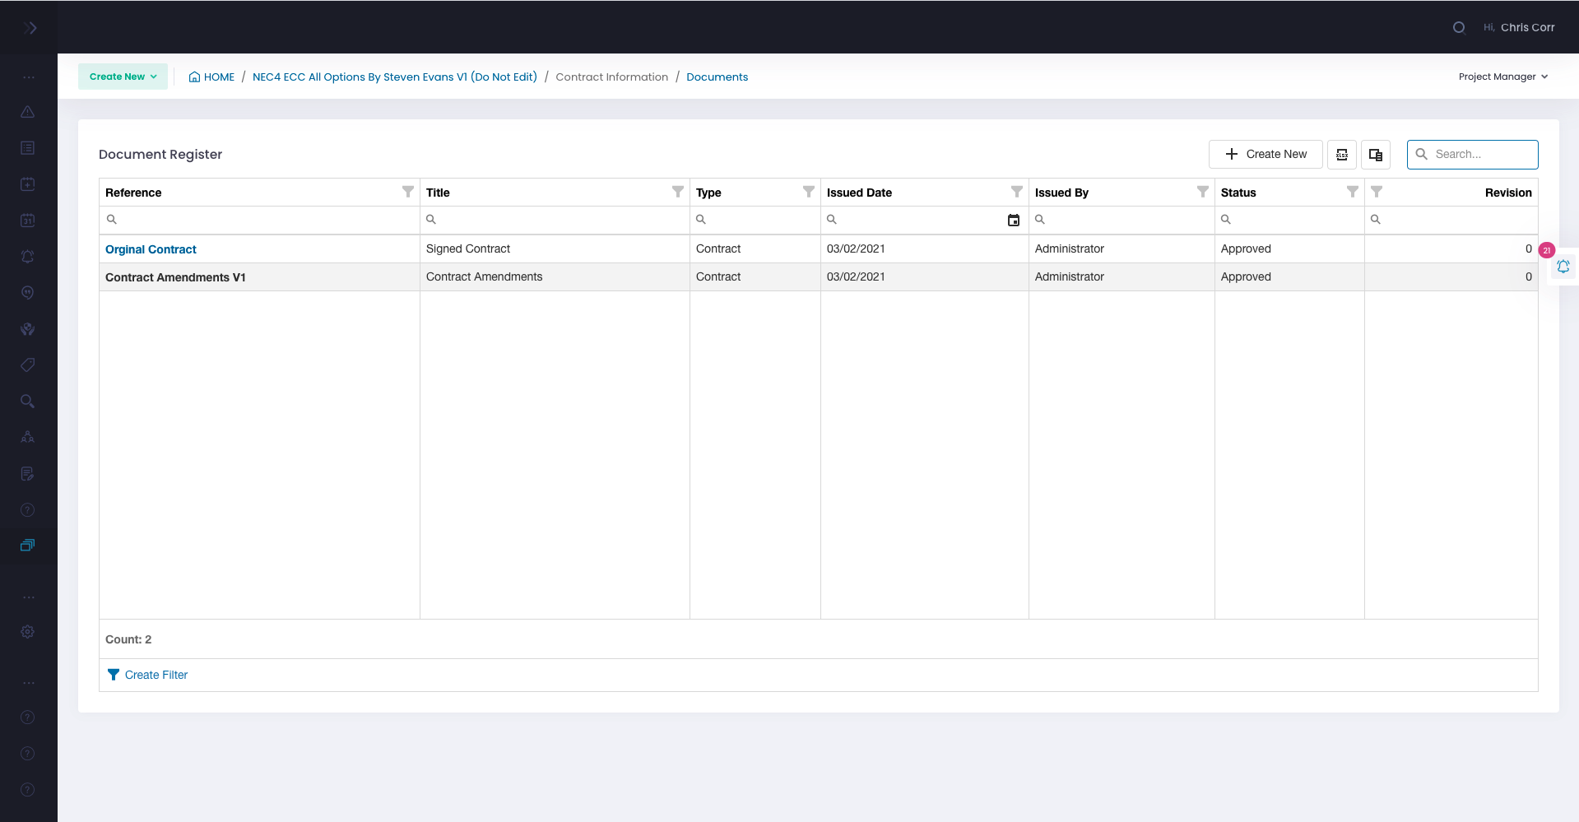Open the Title column filter funnel
Image resolution: width=1579 pixels, height=822 pixels.
pos(678,192)
